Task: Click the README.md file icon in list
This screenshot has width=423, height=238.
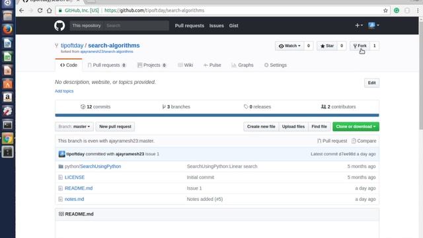Action: point(60,188)
